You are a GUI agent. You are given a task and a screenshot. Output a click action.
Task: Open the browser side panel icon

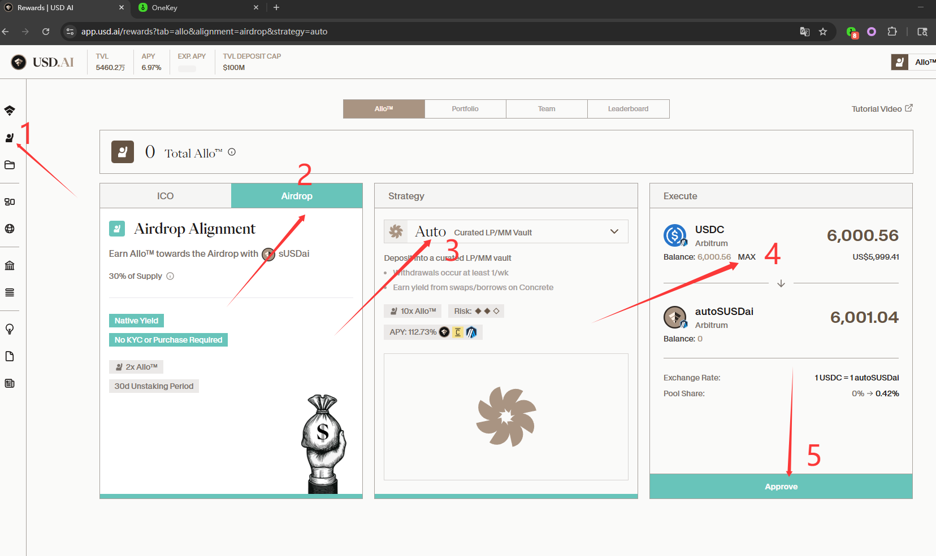pos(922,32)
